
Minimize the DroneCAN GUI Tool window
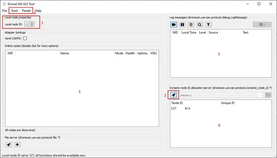pyautogui.click(x=248, y=4)
